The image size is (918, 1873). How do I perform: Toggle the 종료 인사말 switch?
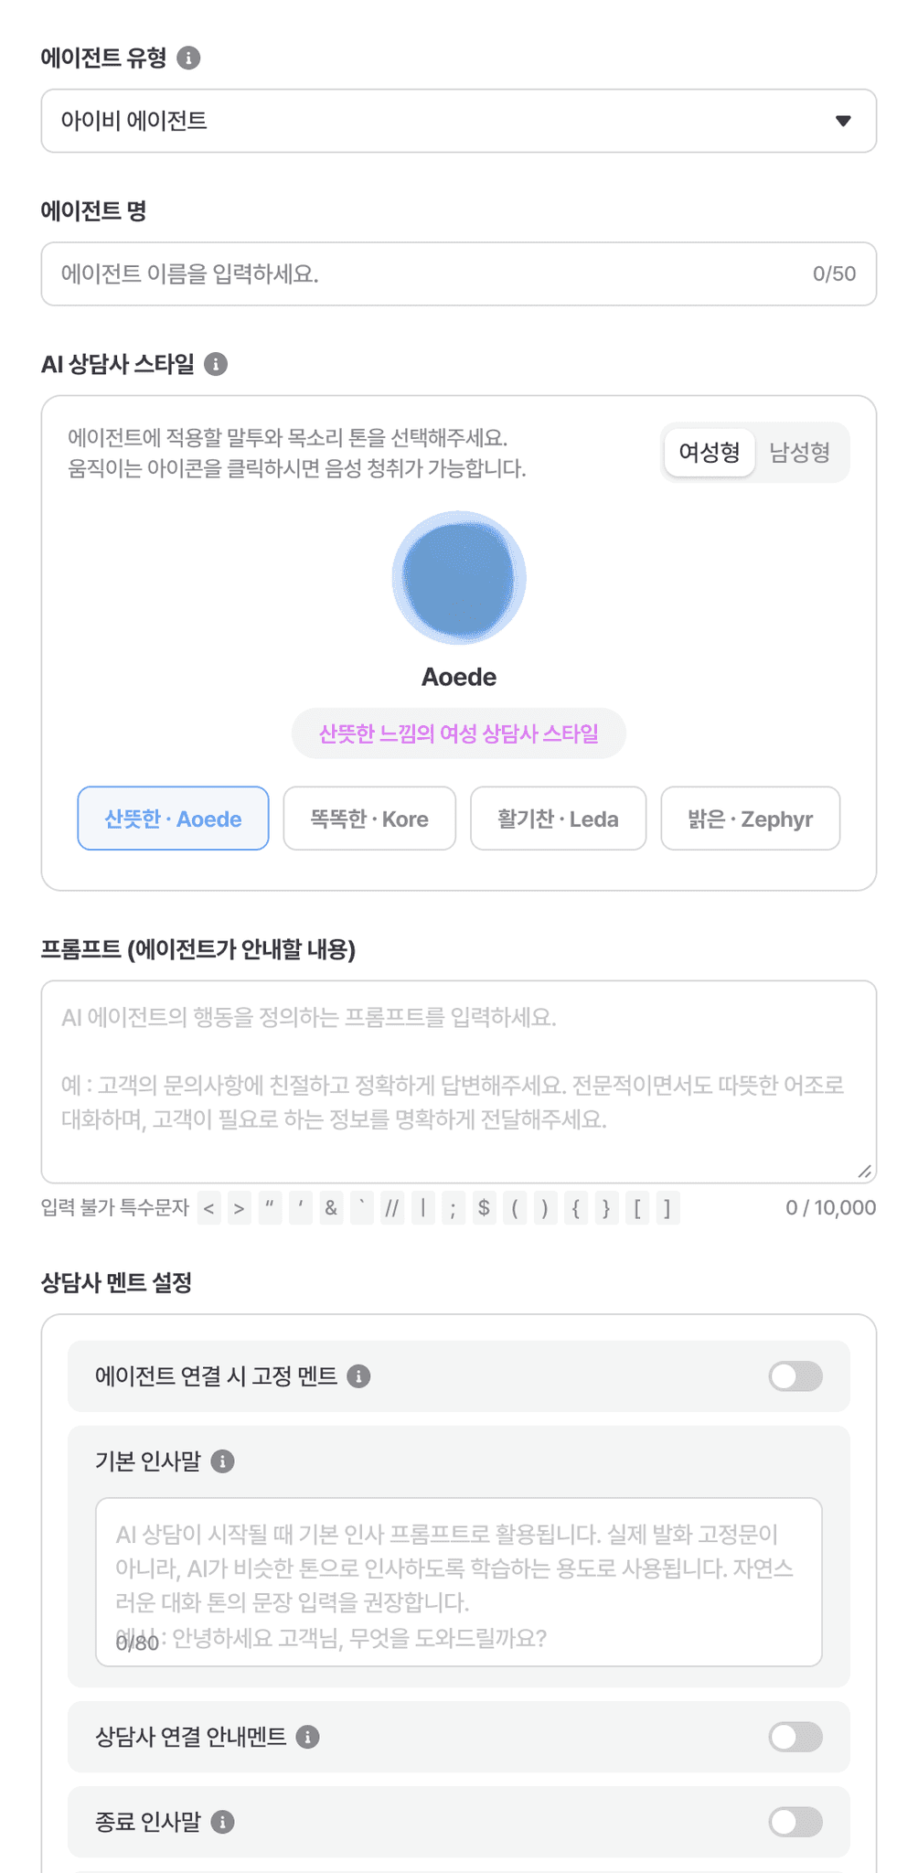(x=795, y=1822)
